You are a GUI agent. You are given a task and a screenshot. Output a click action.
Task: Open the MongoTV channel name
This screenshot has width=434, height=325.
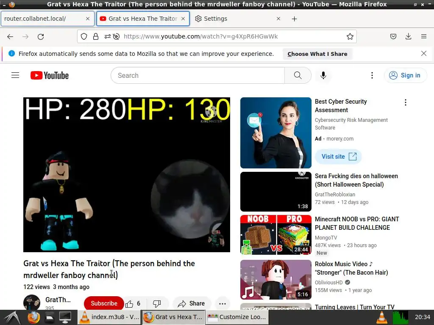[x=326, y=238]
